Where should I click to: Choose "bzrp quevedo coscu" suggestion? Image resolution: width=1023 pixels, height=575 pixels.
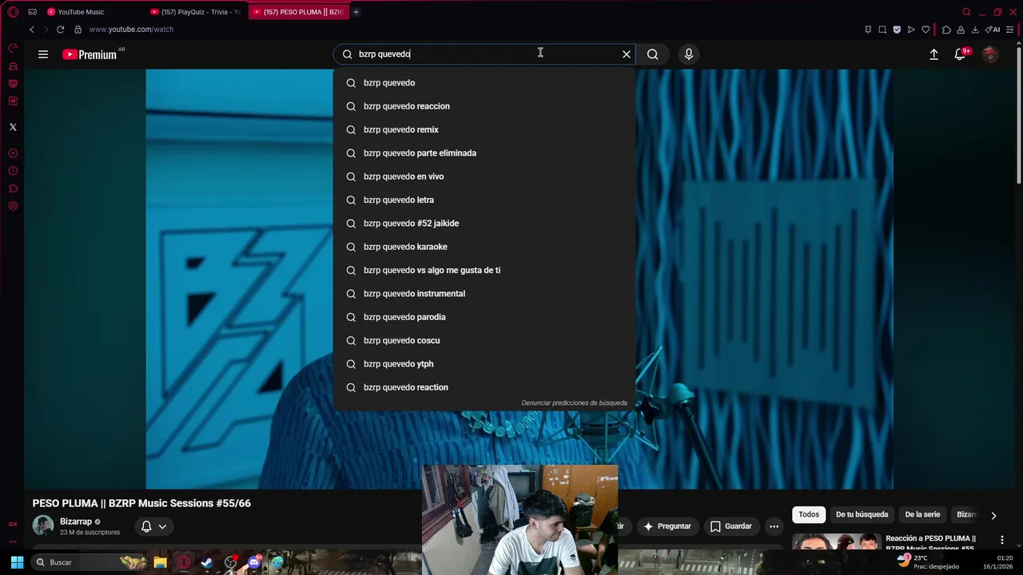484,340
